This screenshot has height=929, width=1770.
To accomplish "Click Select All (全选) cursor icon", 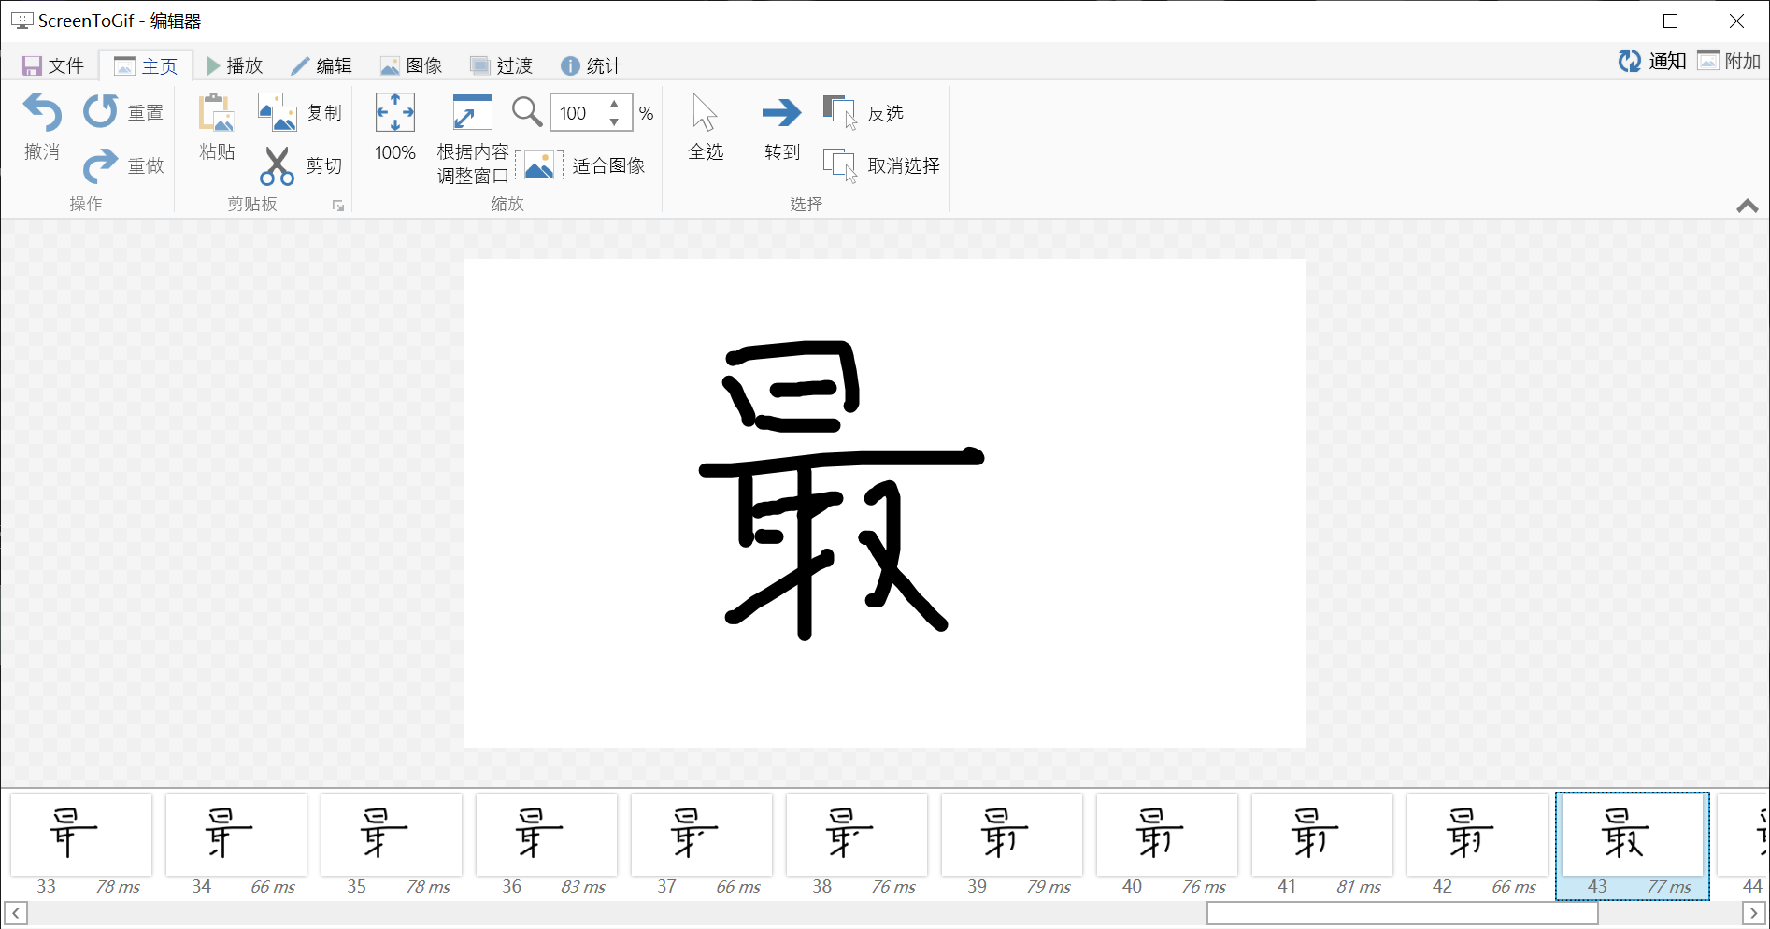I will 705,112.
